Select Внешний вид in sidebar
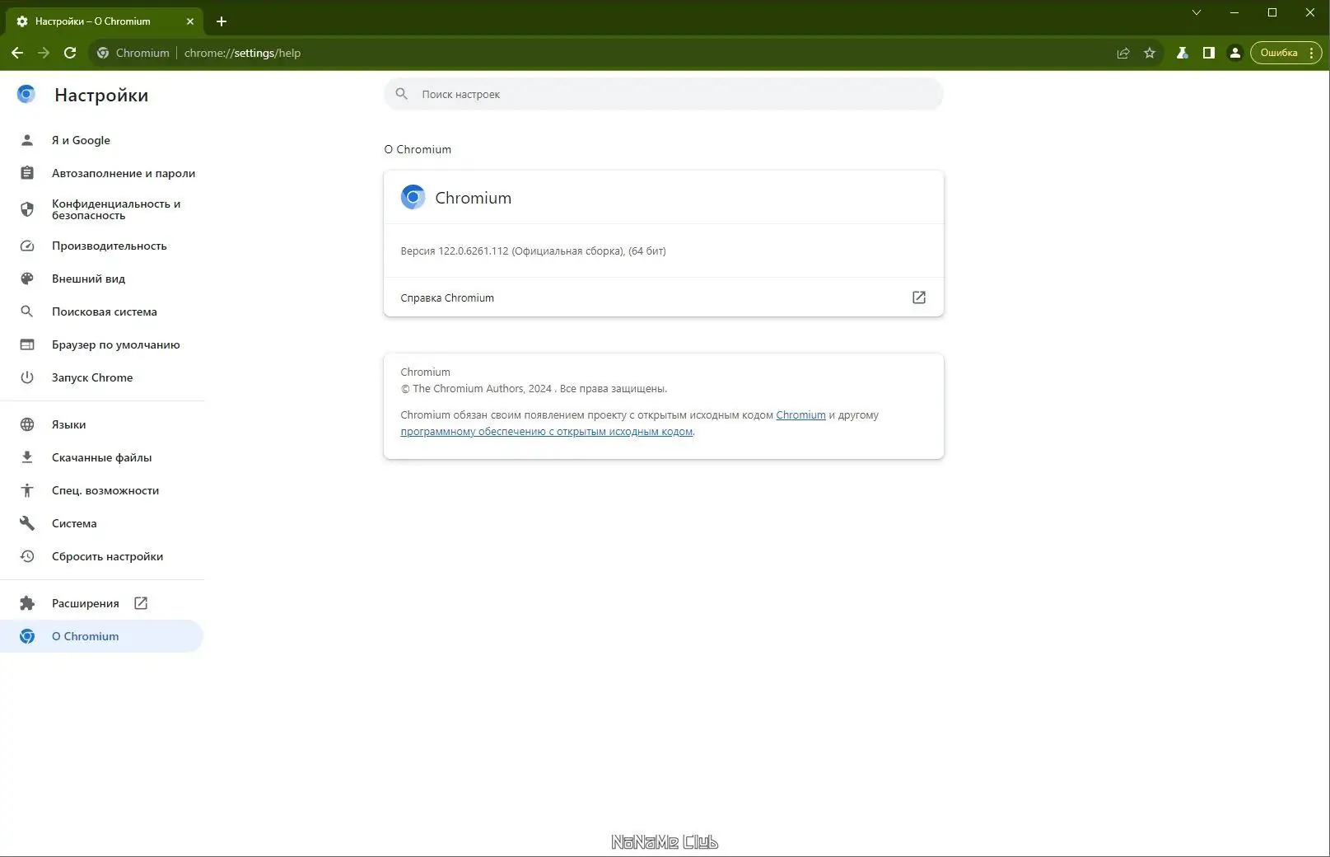The width and height of the screenshot is (1330, 857). (102, 279)
